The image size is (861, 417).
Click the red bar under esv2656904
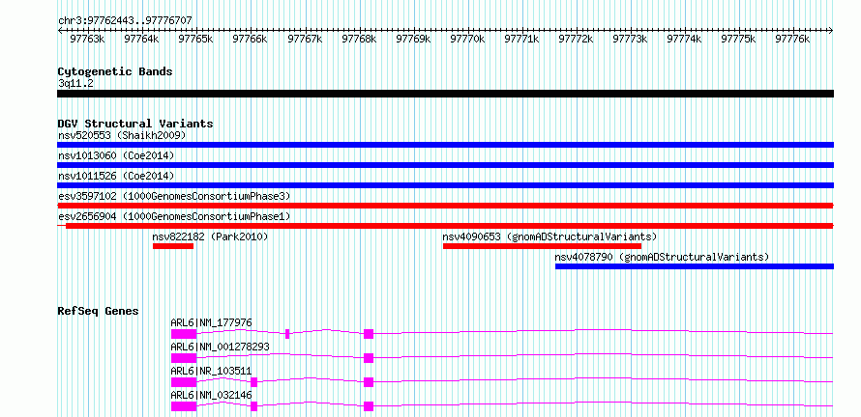click(x=449, y=226)
